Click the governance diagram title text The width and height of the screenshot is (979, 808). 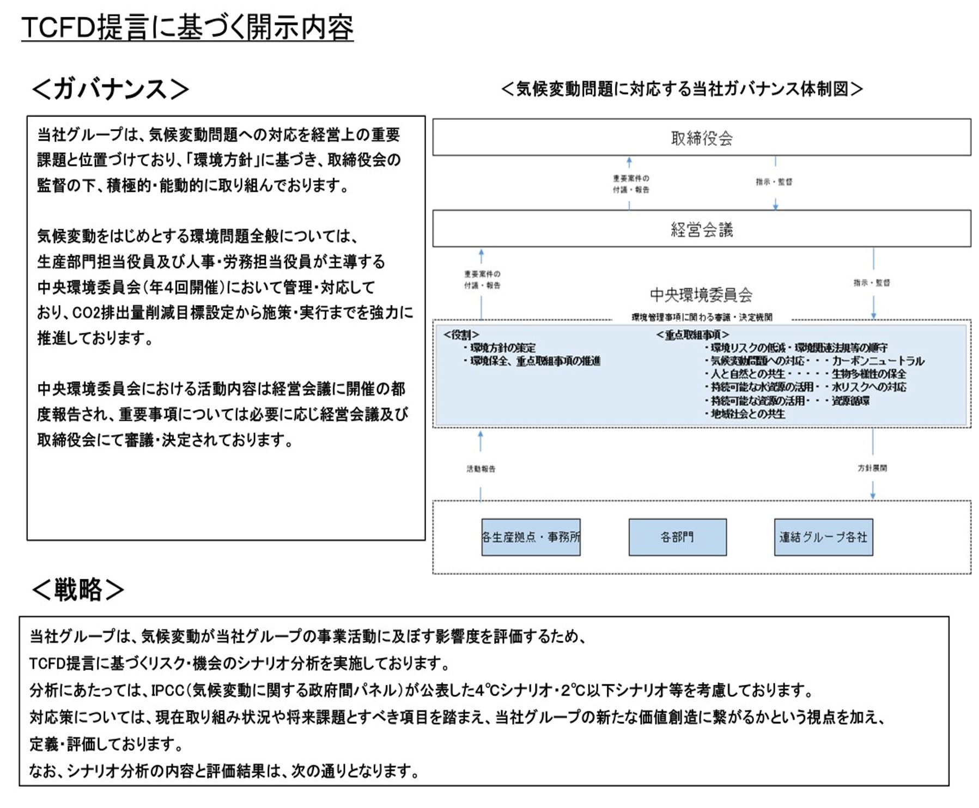pyautogui.click(x=682, y=89)
